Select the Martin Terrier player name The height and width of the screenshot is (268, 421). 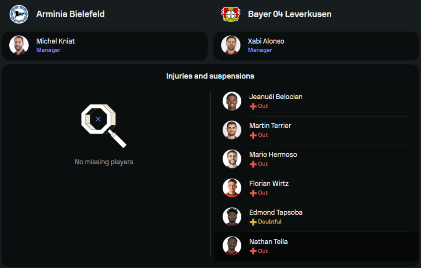tap(270, 126)
